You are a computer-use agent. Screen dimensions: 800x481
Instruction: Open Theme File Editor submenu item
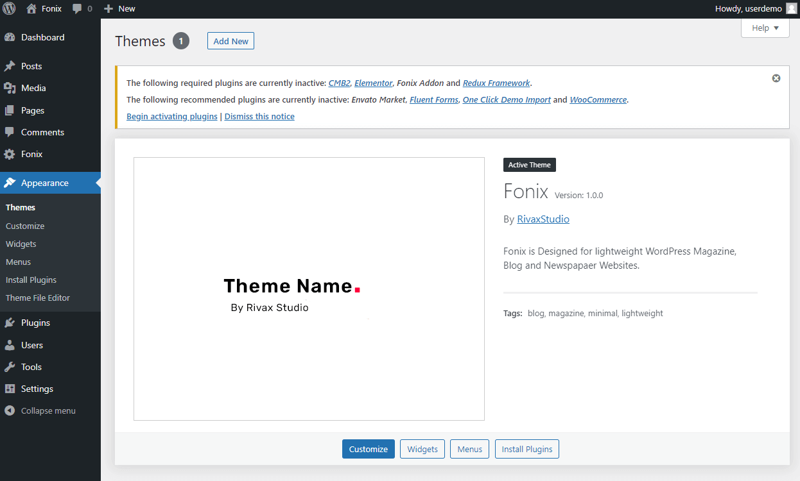coord(38,298)
